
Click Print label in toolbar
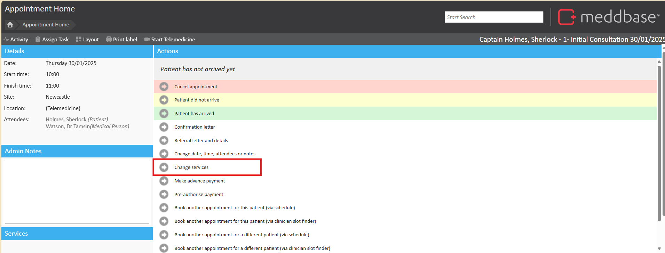[x=121, y=40]
